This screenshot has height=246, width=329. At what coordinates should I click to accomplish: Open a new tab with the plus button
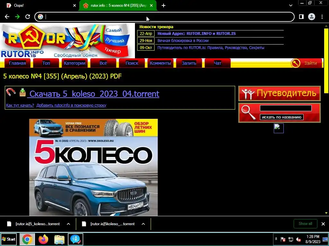[x=164, y=5]
